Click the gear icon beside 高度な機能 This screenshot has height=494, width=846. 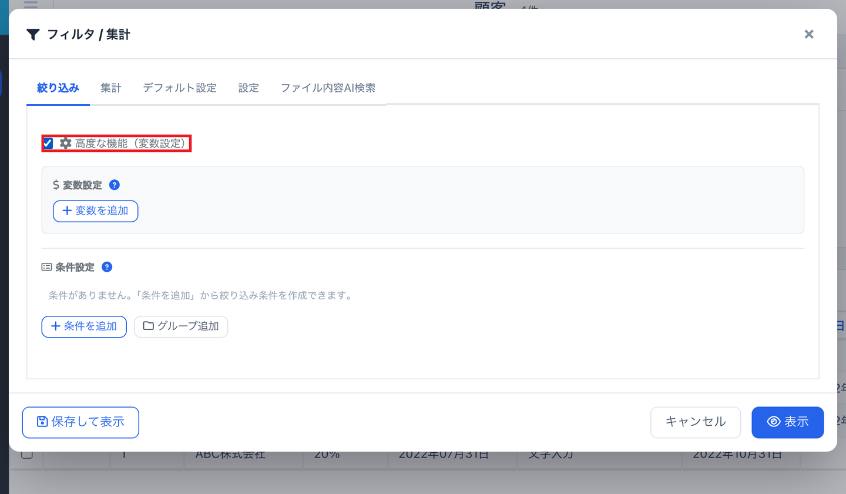66,143
